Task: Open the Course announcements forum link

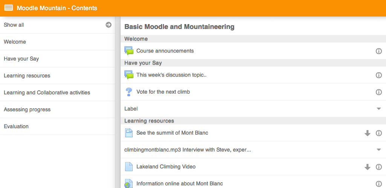Action: coord(165,51)
